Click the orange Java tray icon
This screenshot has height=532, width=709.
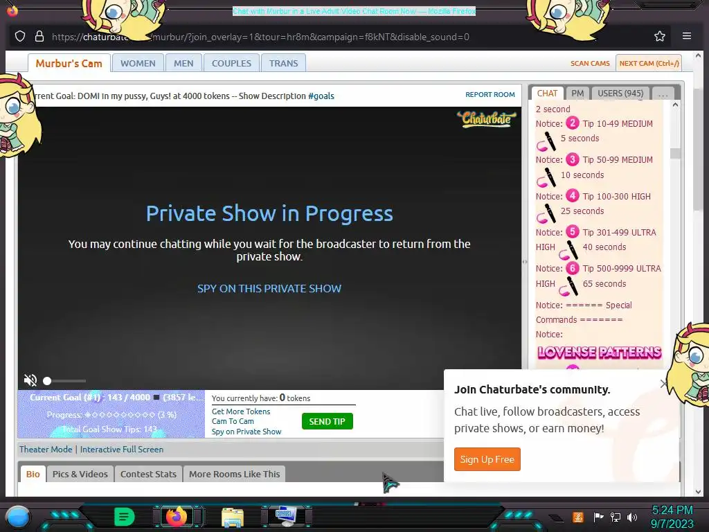click(x=578, y=517)
